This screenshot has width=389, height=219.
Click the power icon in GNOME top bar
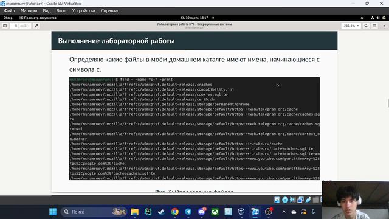pos(384,18)
